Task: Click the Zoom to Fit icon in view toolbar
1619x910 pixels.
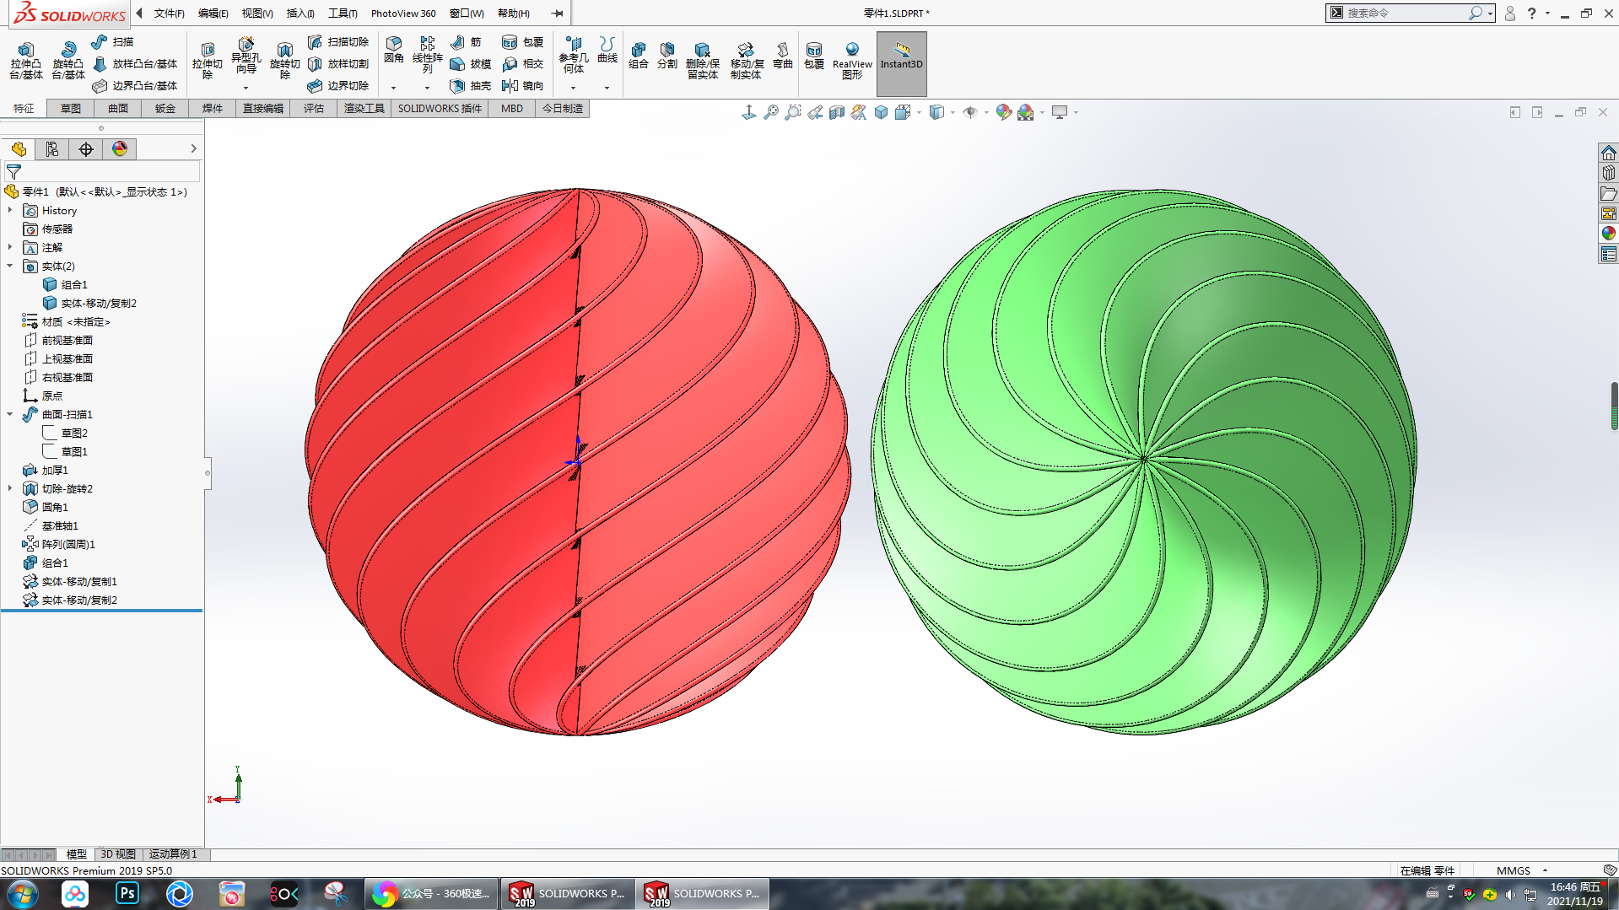Action: [771, 112]
